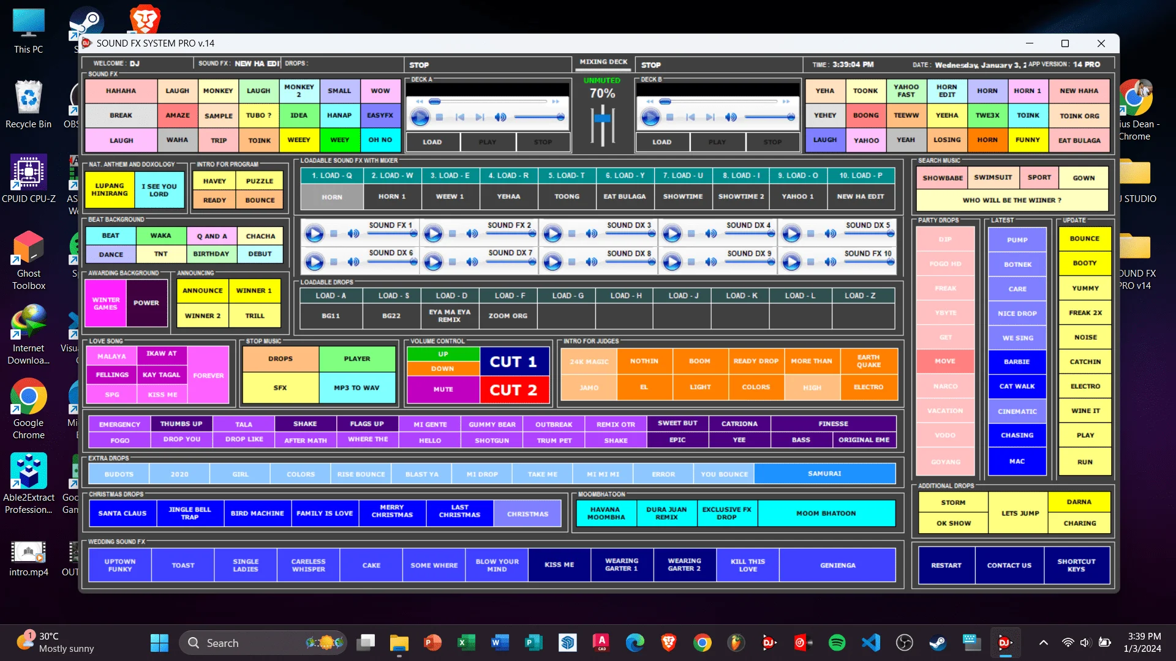The image size is (1176, 661).
Task: Skip to next track on Deck A
Action: 480,117
